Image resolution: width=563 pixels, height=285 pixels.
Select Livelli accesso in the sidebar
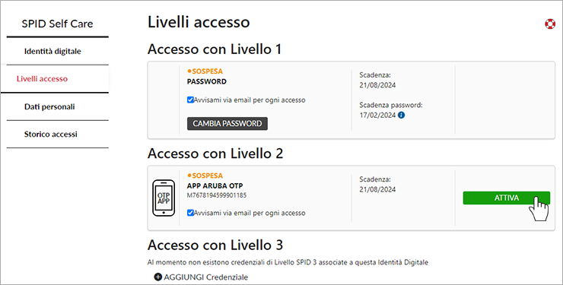pos(42,79)
